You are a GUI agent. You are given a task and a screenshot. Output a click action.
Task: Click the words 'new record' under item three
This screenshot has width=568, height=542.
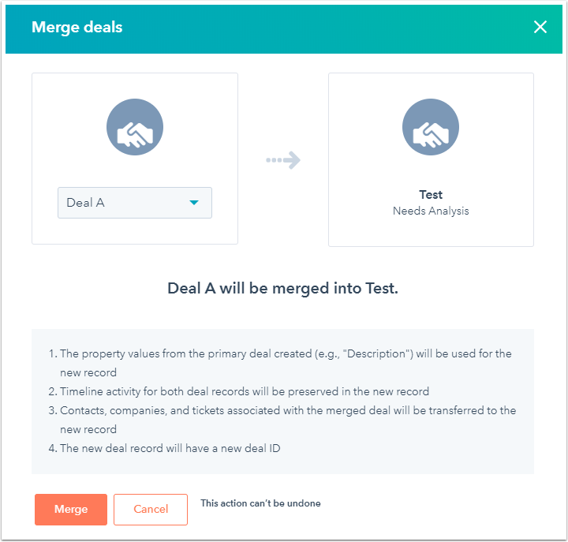point(88,429)
